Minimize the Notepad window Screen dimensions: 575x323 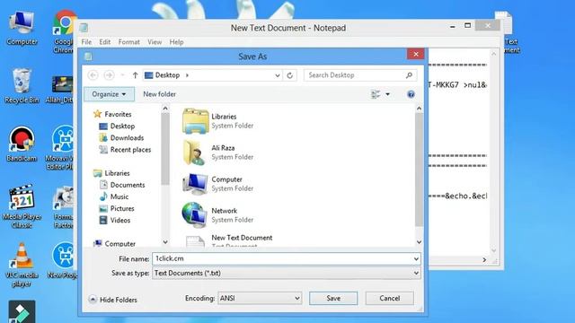click(x=453, y=26)
